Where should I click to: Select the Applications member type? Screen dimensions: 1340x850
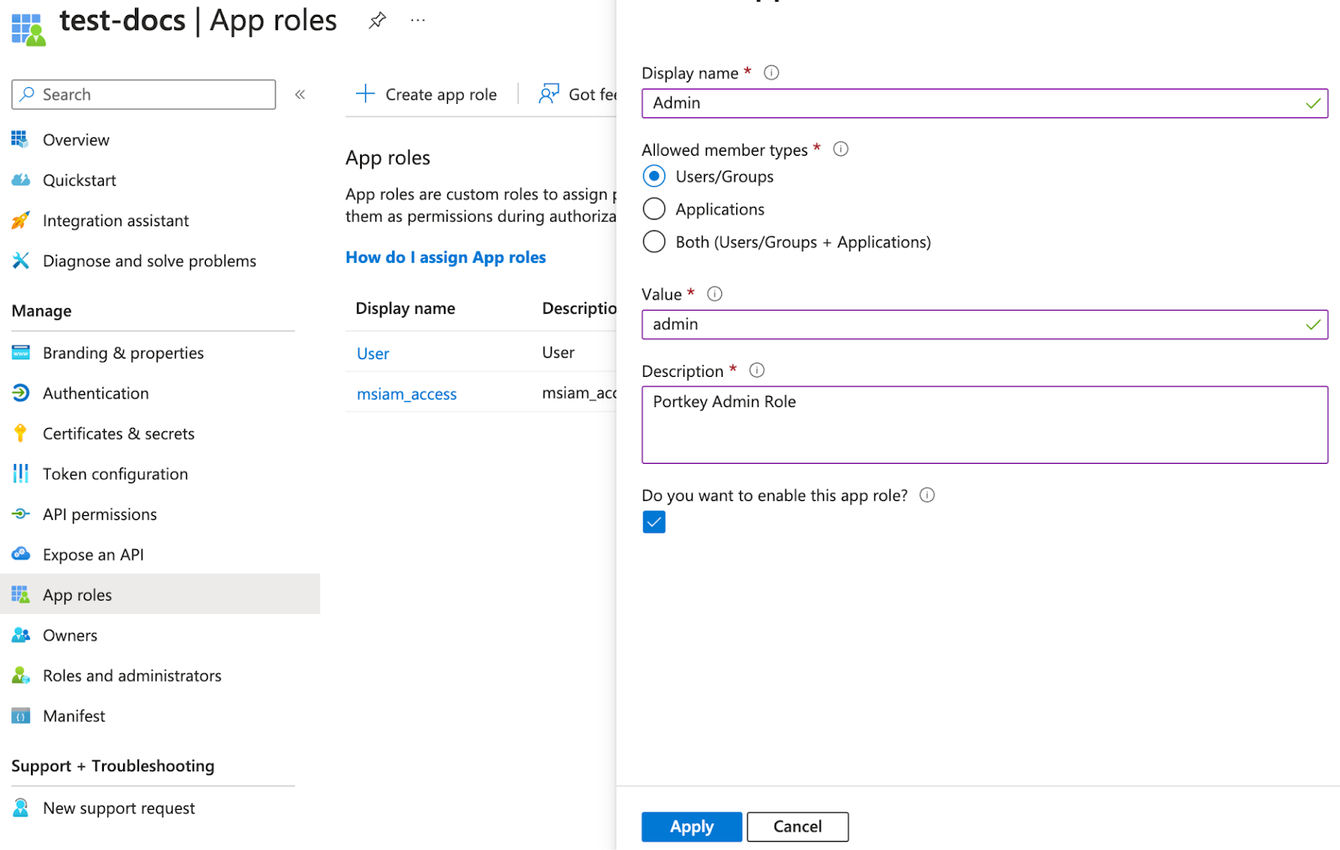tap(654, 209)
